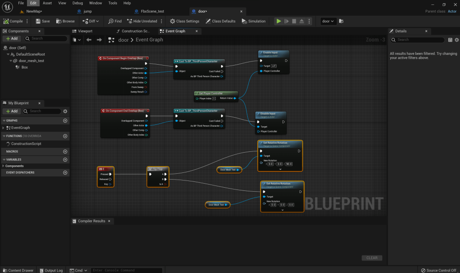Viewport: 460px width, 273px height.
Task: Open the Details property matrix grid icon
Action: pyautogui.click(x=450, y=40)
